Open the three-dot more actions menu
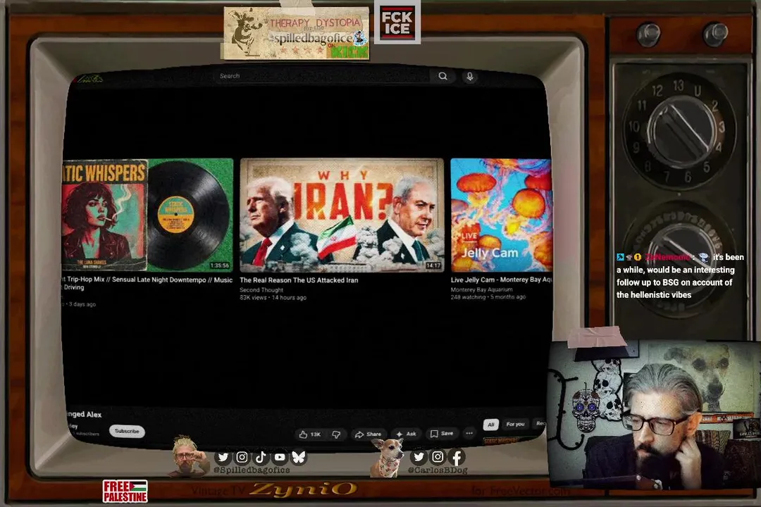Image resolution: width=761 pixels, height=507 pixels. pos(469,433)
